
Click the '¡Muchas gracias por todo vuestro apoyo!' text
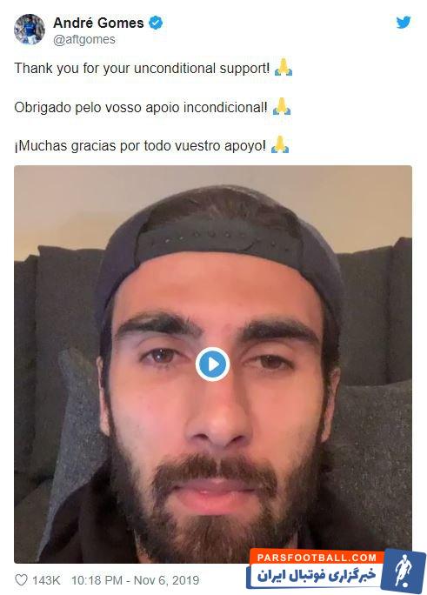pyautogui.click(x=140, y=146)
